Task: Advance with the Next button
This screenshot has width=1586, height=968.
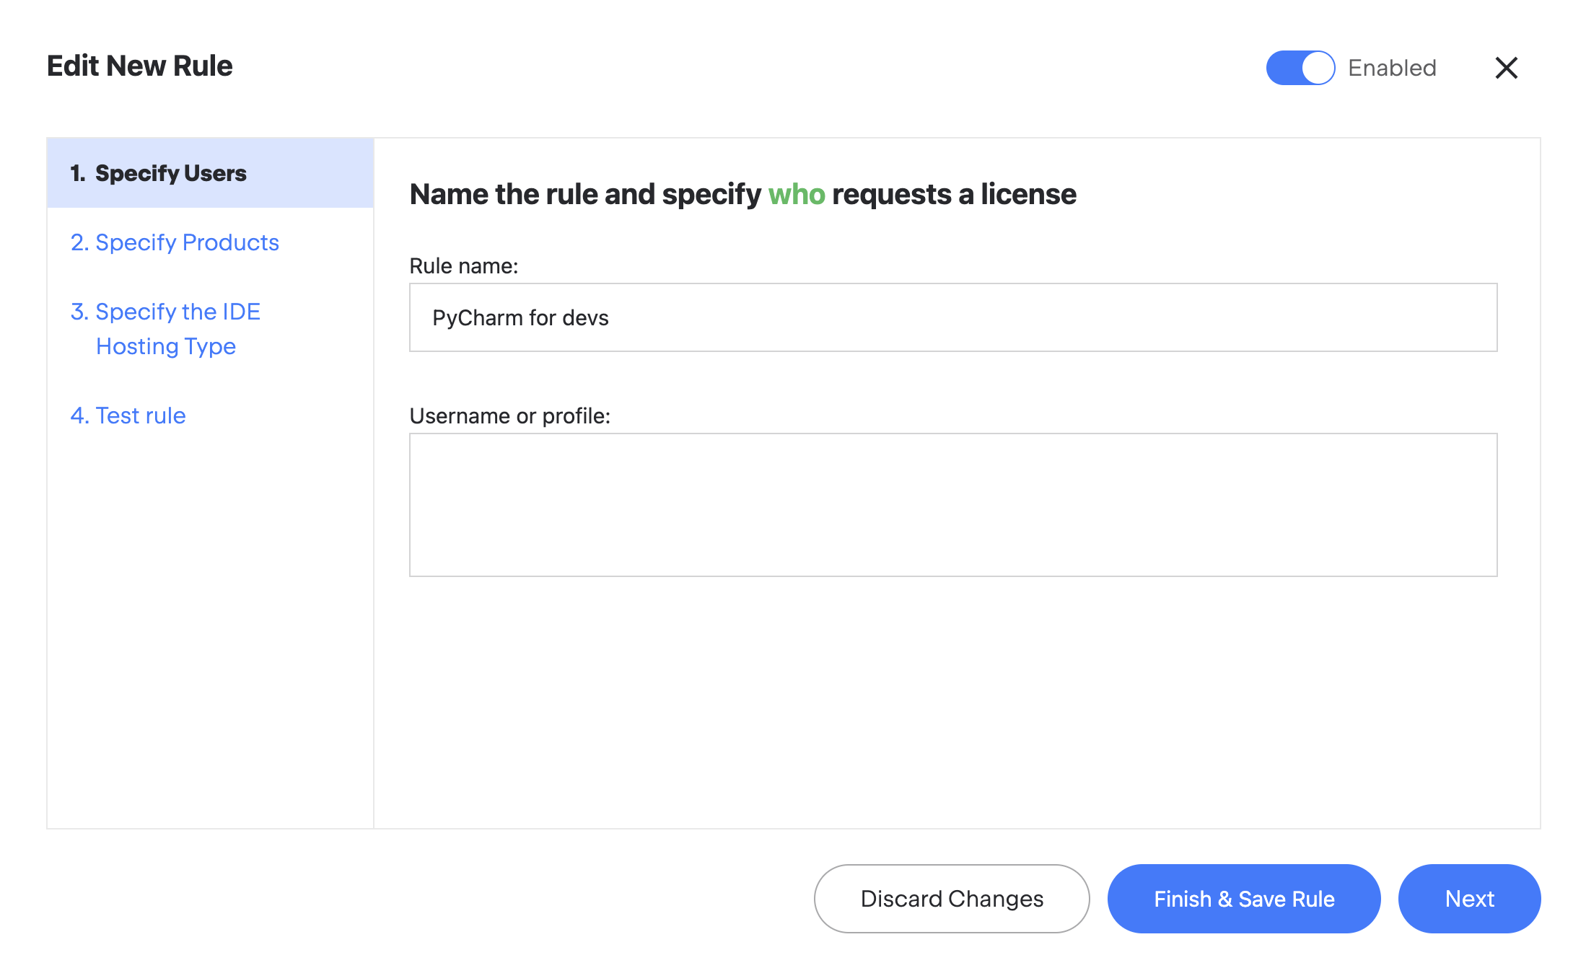Action: click(1469, 899)
